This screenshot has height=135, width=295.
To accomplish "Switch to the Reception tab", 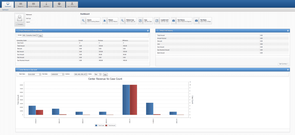I will click(21, 5).
